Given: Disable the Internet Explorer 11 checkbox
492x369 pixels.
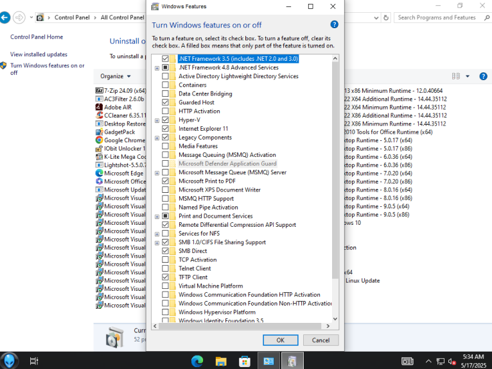Looking at the screenshot, I should [165, 129].
